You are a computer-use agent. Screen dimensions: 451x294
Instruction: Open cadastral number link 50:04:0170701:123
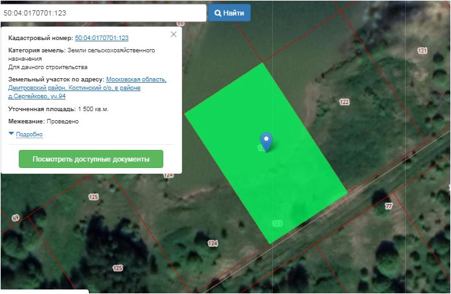click(x=102, y=38)
